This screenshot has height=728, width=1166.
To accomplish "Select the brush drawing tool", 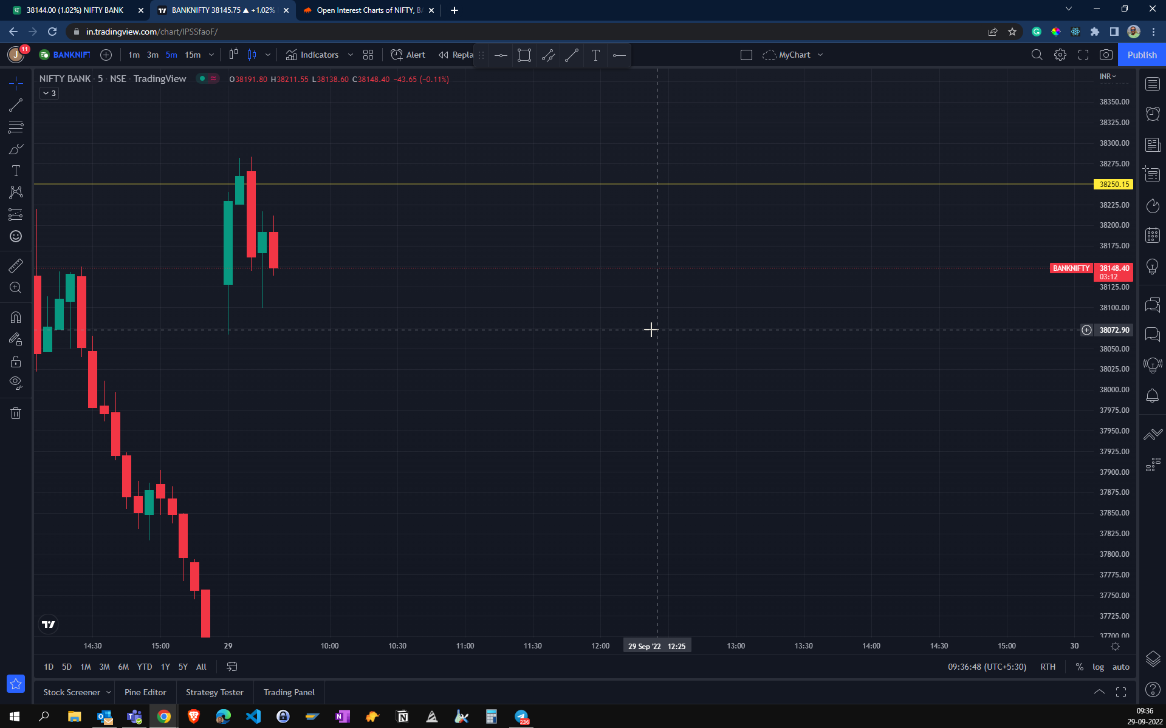I will [16, 149].
